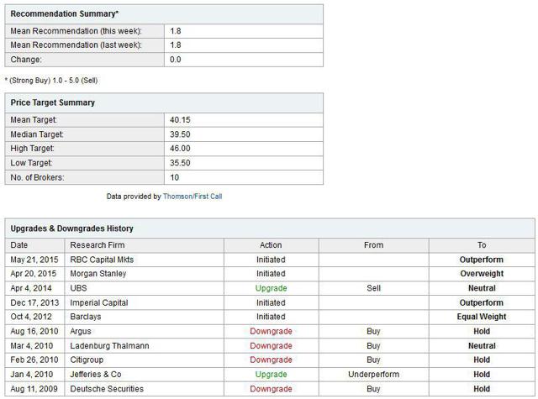Viewport: 538px width, 399px height.
Task: Click the Overweight rating for Morgan Stanley
Action: point(482,274)
